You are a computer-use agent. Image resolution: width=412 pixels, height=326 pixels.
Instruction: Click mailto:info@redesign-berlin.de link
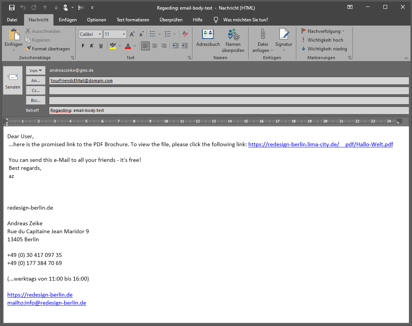coord(47,303)
